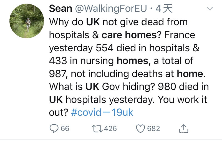Screen dimensions: 222x141
Task: Click the word 'France' in the tweet
Action: (x=180, y=35)
